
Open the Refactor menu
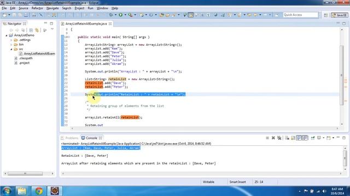pyautogui.click(x=37, y=8)
